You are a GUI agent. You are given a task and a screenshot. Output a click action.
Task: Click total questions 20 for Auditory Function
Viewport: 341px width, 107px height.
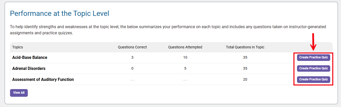click(x=245, y=80)
